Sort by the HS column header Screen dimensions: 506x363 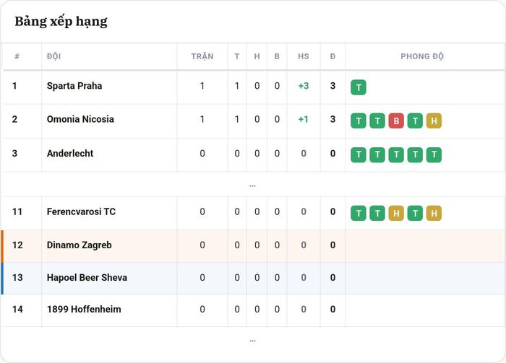click(x=304, y=56)
